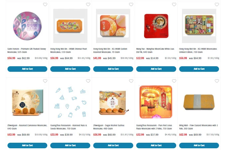Screen dimensions: 226x150
Task: View the GuangZhou Restaurant orange tin image
Action: 156,102
